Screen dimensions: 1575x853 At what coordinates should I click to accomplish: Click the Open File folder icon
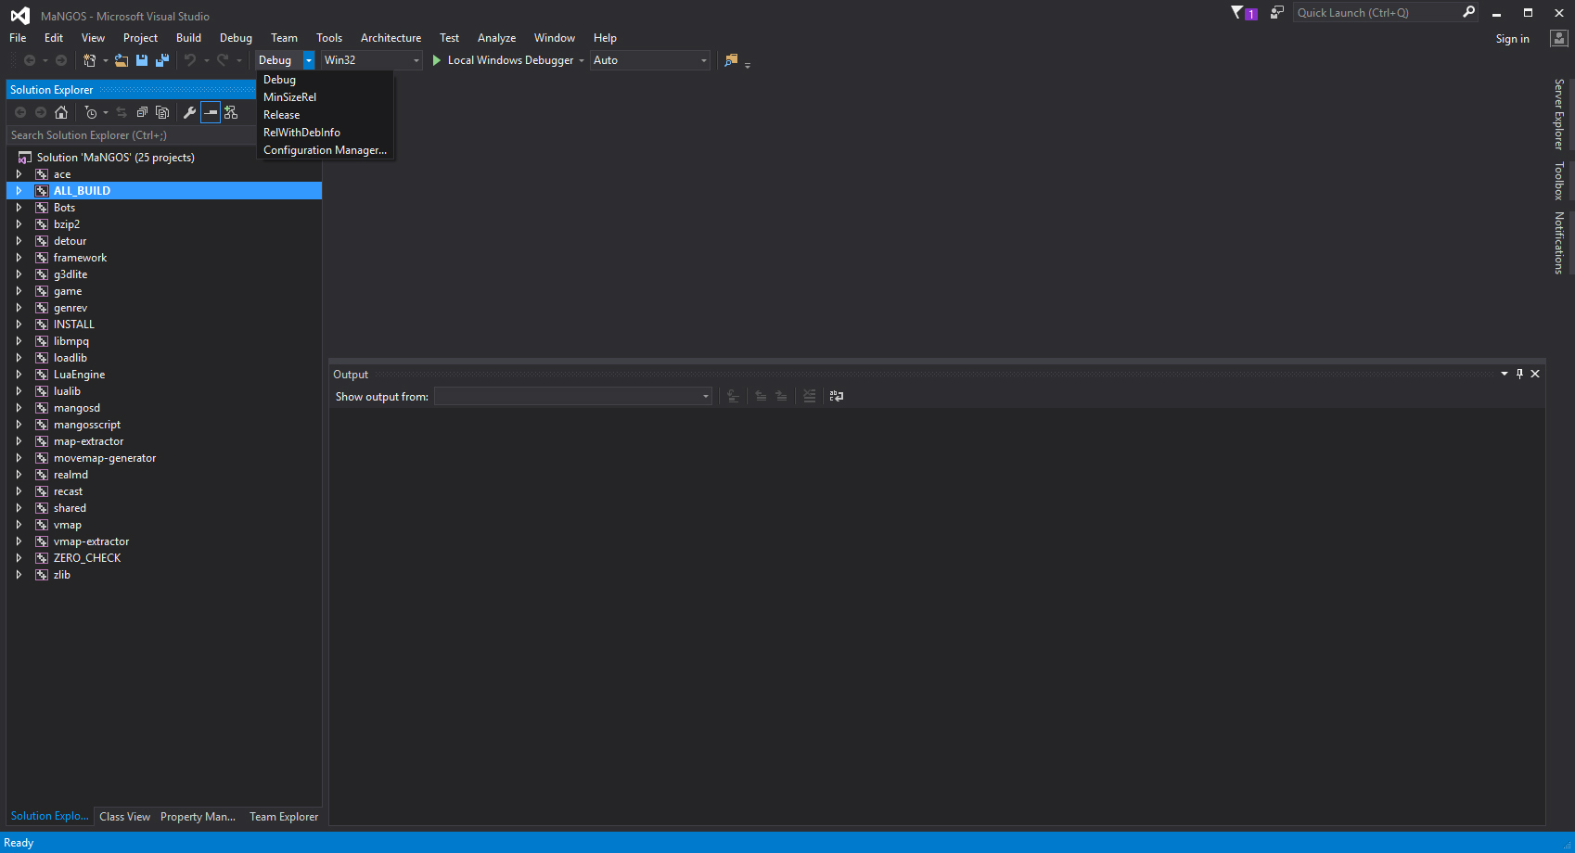click(x=122, y=60)
